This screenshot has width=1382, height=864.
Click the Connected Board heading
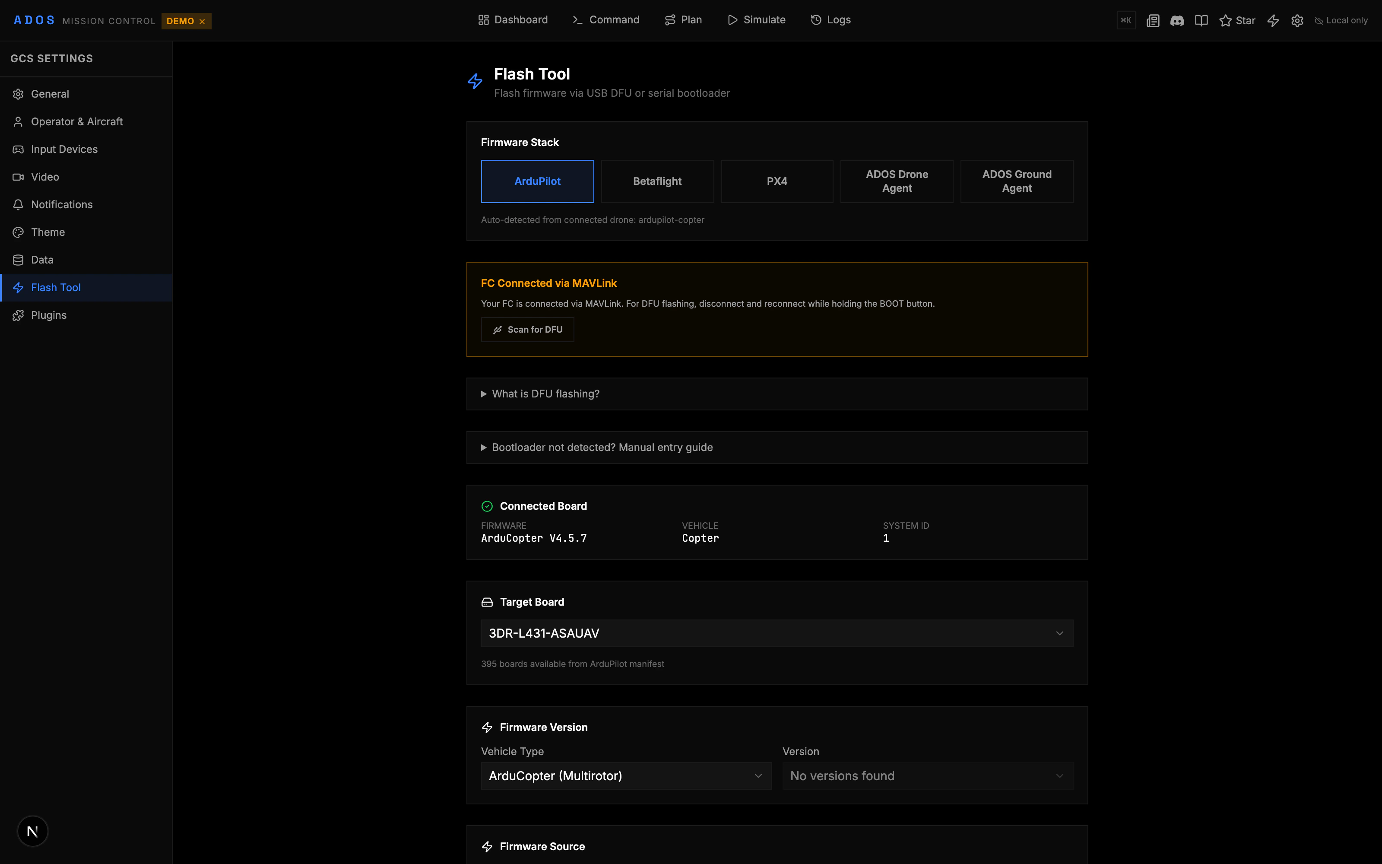(x=543, y=506)
